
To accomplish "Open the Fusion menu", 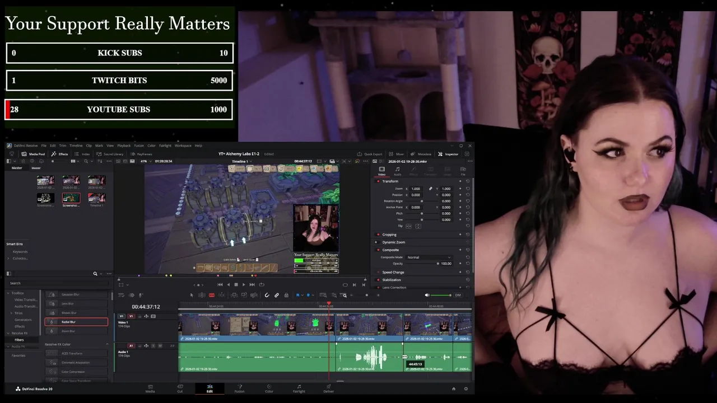I will click(x=139, y=146).
